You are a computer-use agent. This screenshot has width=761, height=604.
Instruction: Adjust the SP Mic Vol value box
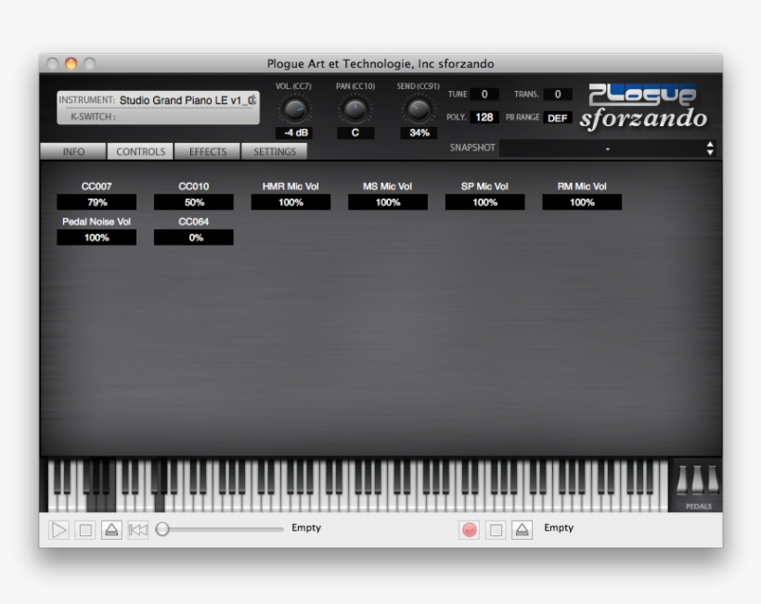point(484,202)
